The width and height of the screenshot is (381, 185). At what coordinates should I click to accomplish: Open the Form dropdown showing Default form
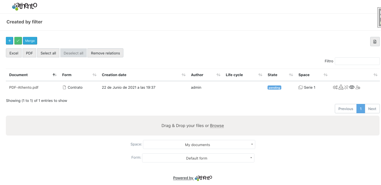click(198, 158)
